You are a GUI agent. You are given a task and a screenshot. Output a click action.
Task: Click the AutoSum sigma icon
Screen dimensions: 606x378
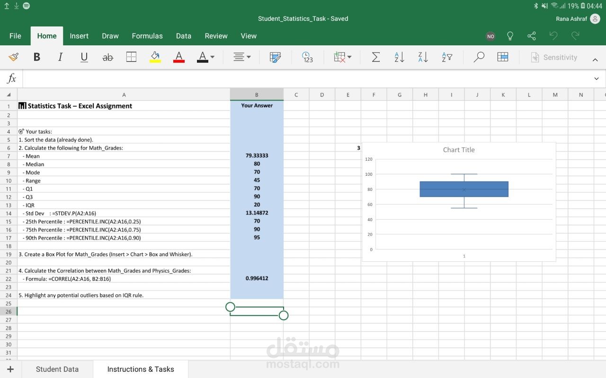[x=375, y=57]
